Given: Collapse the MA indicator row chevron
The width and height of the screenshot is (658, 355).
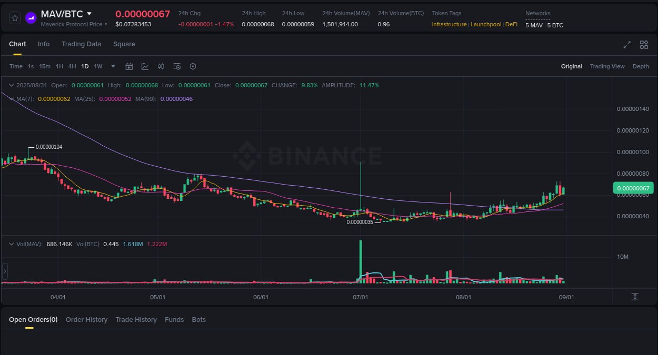Looking at the screenshot, I should [x=12, y=98].
